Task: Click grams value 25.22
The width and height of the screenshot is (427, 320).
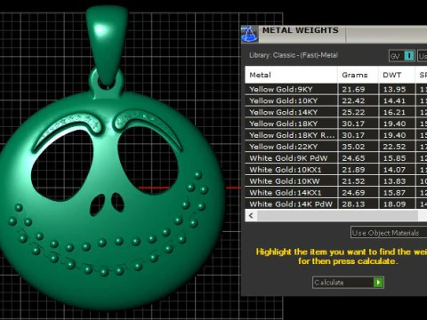Action: tap(353, 112)
